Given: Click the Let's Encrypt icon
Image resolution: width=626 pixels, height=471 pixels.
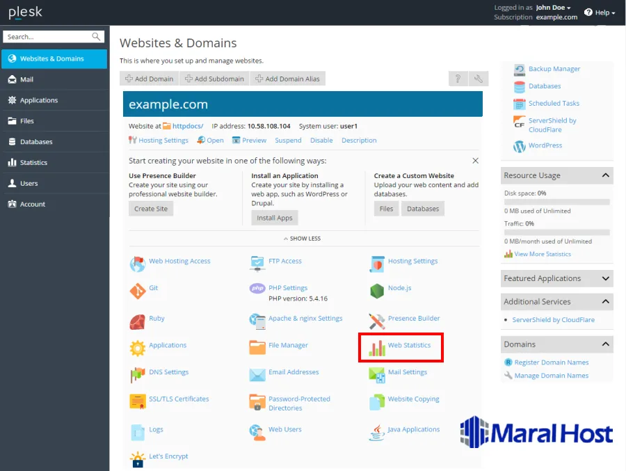Looking at the screenshot, I should point(137,459).
